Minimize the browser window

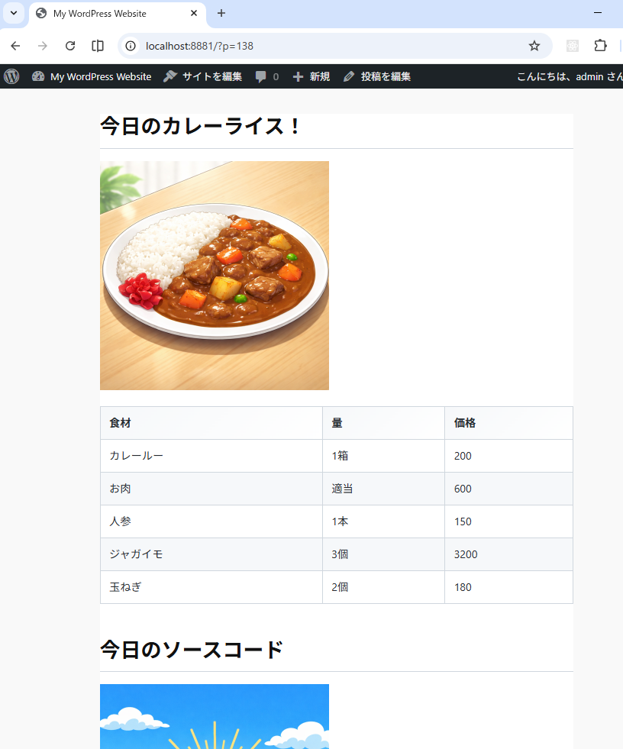point(598,13)
